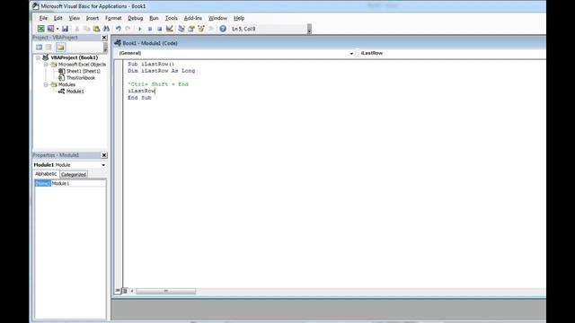Viewport: 575px width, 323px height.
Task: Click the Project panel toolbar scroll arrow
Action: click(x=105, y=48)
